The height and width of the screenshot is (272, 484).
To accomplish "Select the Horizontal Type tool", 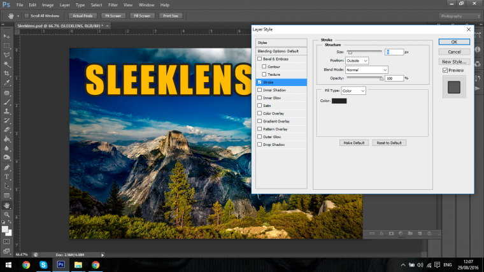I will (x=6, y=177).
